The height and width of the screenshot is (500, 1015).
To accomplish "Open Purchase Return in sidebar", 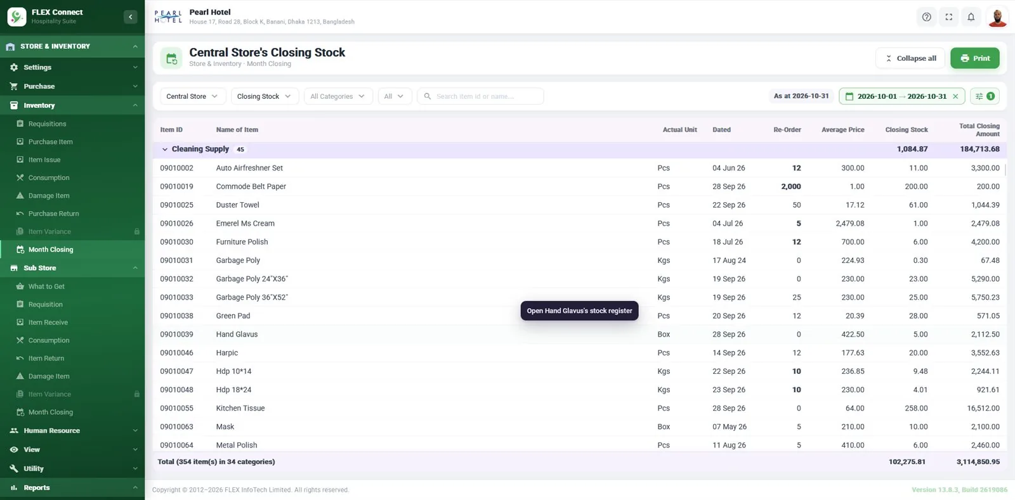I will click(x=72, y=214).
